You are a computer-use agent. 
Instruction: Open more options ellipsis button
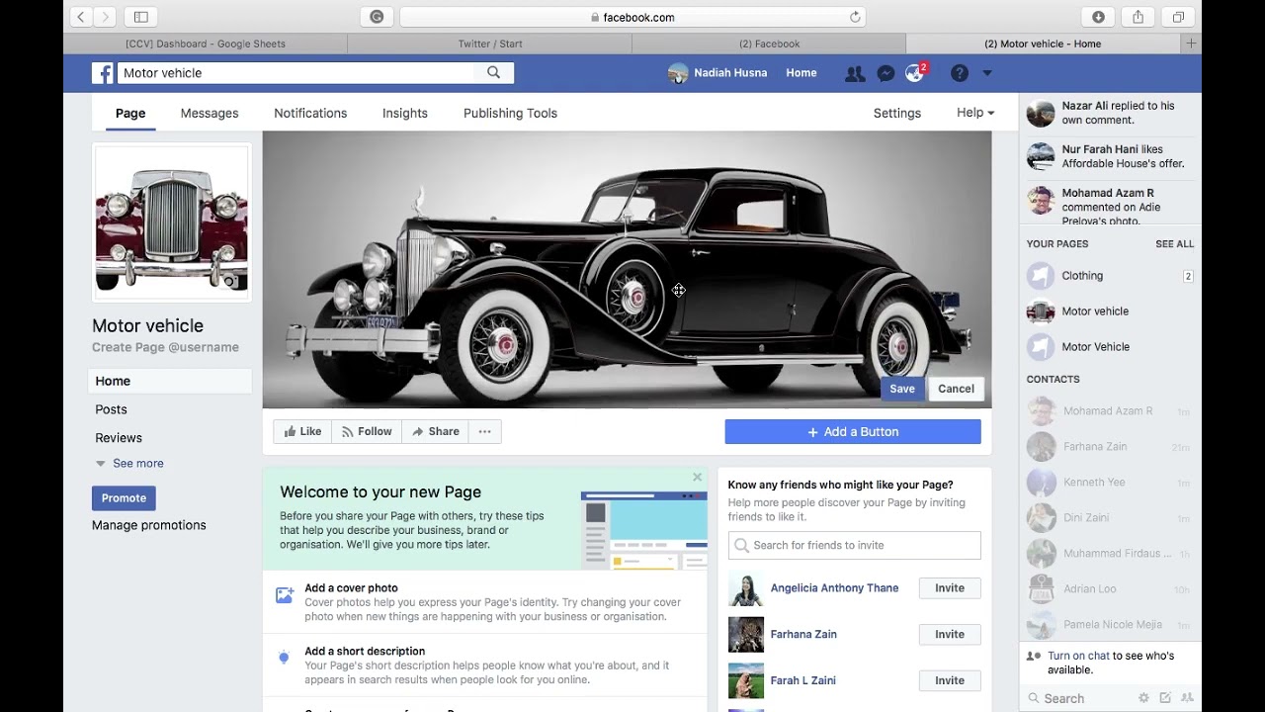point(484,432)
